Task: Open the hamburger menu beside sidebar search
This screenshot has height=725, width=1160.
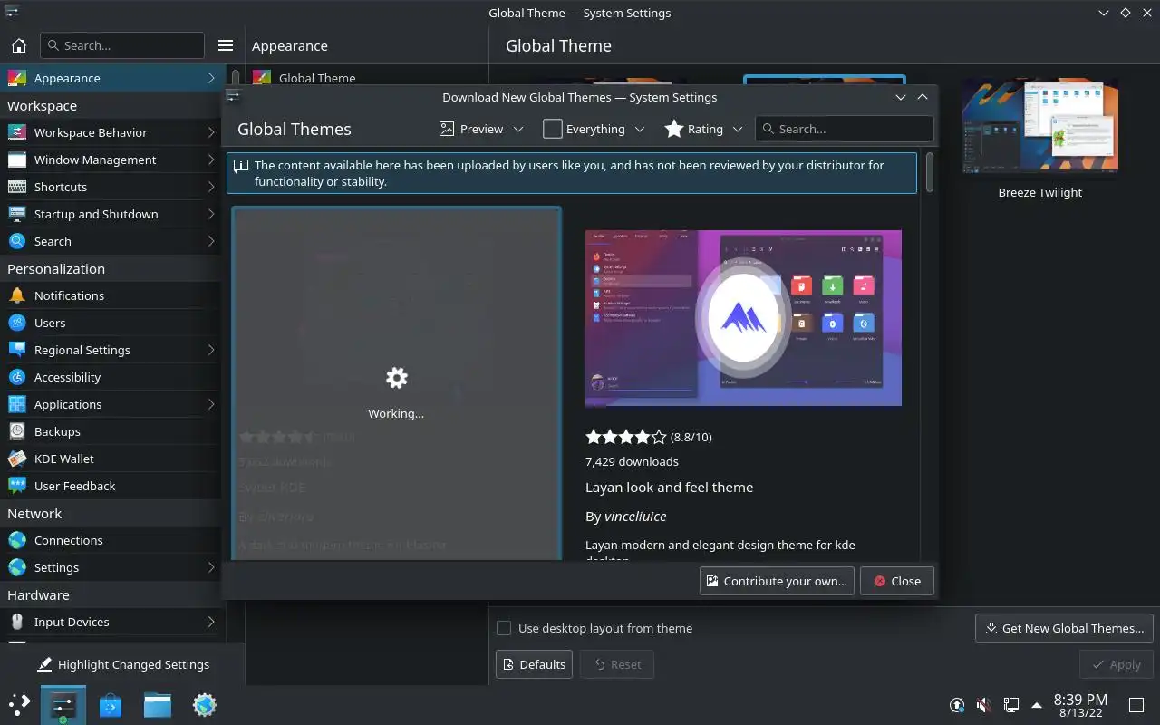Action: pos(226,45)
